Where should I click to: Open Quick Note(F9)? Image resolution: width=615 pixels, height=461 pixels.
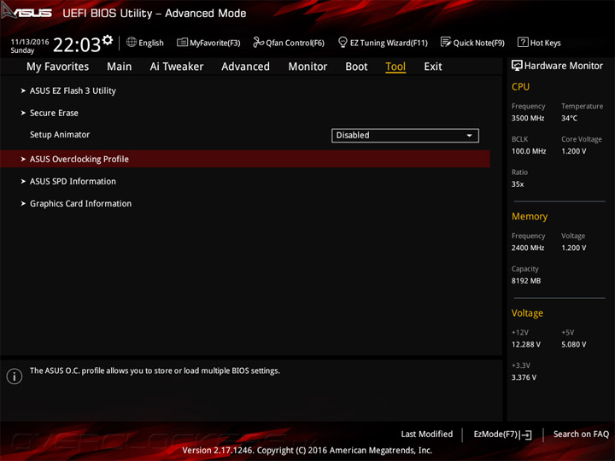coord(479,43)
